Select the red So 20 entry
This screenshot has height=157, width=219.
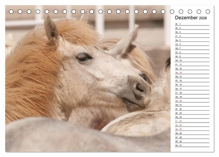(x=192, y=101)
